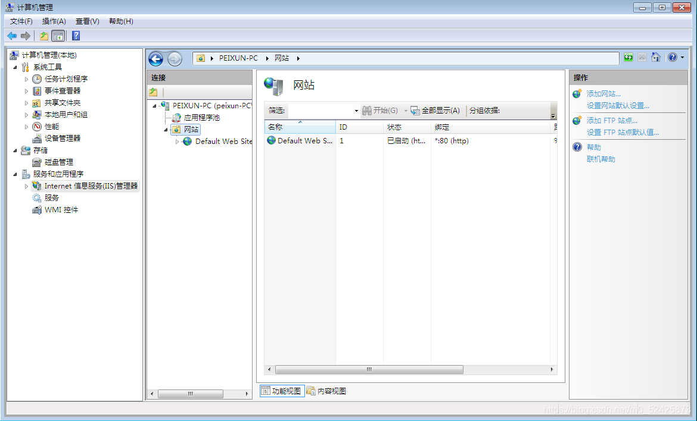
Task: Click 设置网站默认设置... link
Action: pos(618,106)
